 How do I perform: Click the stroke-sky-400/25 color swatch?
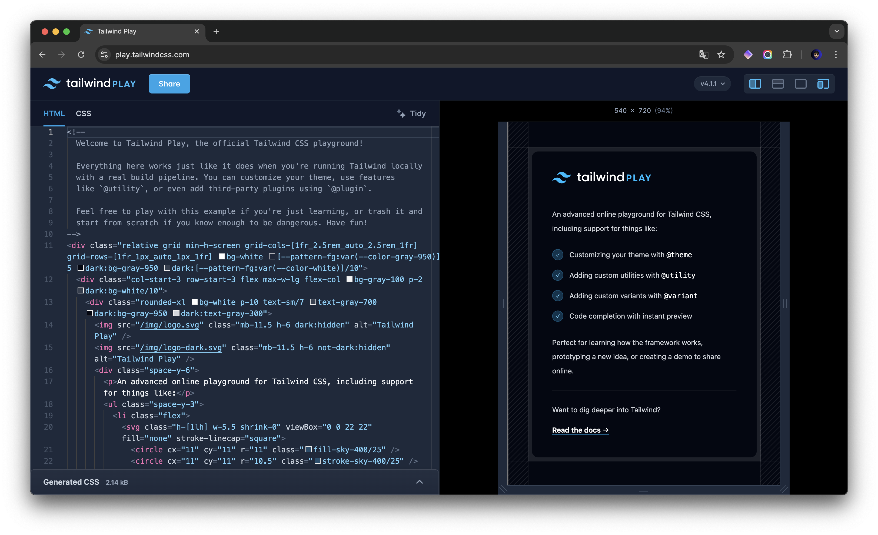click(x=317, y=461)
